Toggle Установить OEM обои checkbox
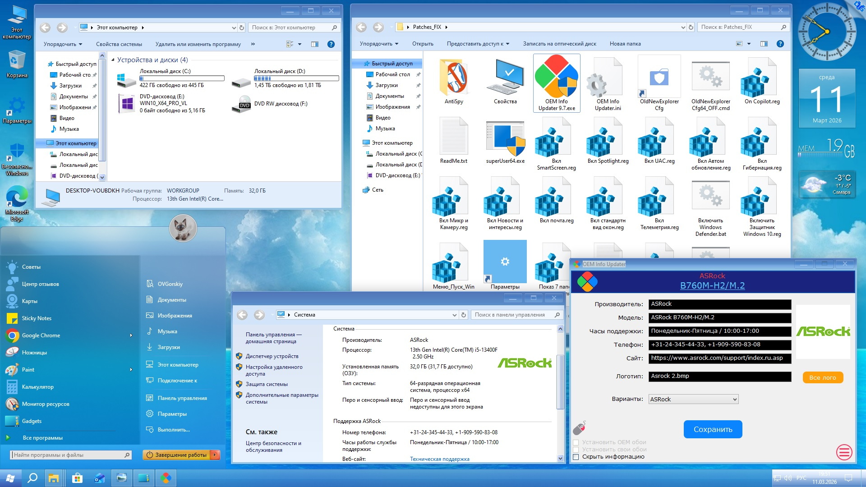 tap(576, 442)
